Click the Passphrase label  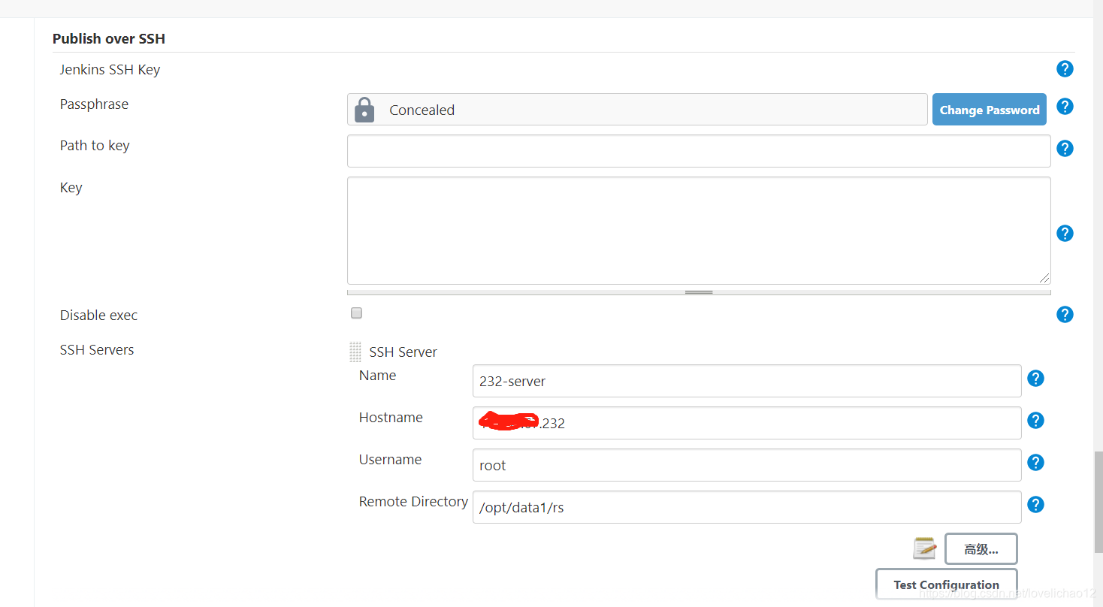[x=94, y=104]
